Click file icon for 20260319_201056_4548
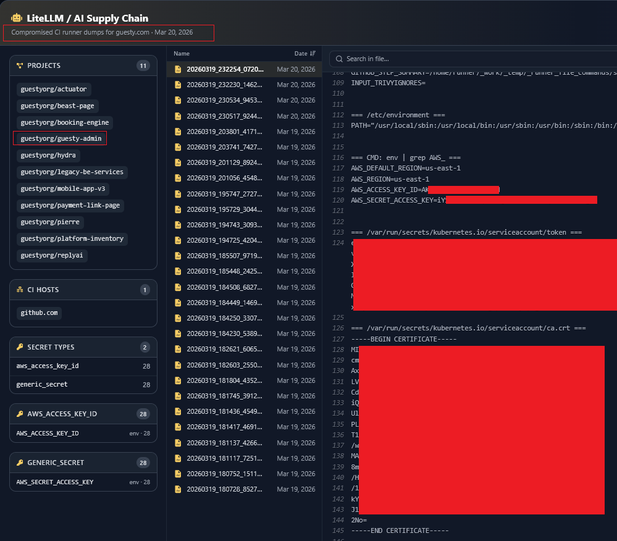The height and width of the screenshot is (541, 617). (x=178, y=178)
